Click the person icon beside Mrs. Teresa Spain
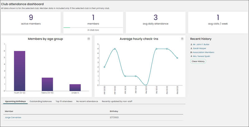Viewport: 249px width, 127px height. click(x=191, y=56)
